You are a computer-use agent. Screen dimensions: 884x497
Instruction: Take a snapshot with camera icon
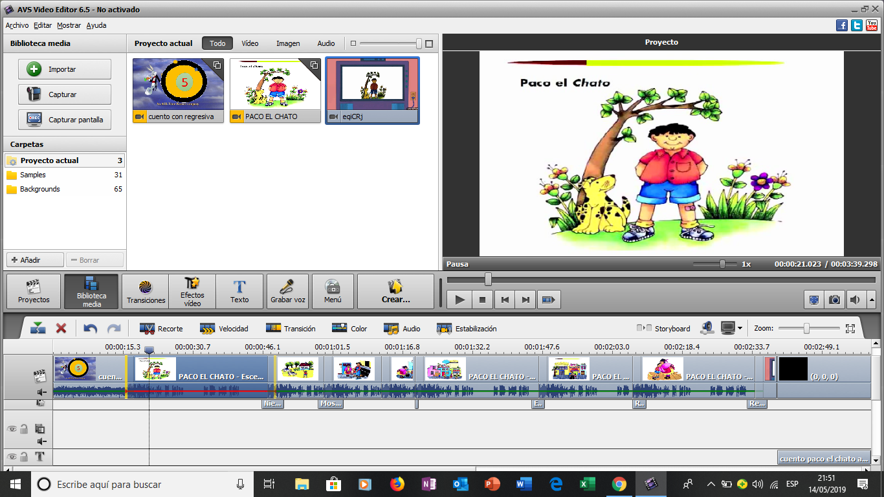(x=835, y=300)
